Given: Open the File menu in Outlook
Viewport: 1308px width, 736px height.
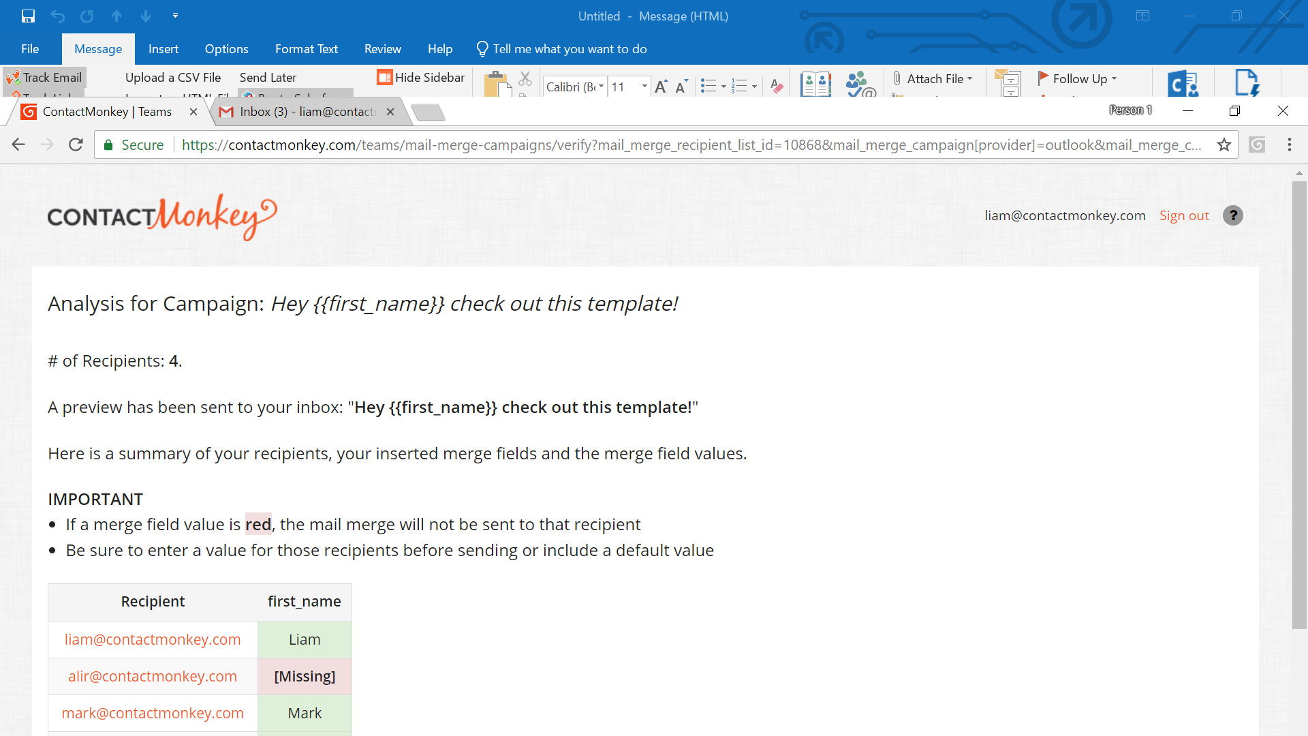Looking at the screenshot, I should tap(30, 49).
